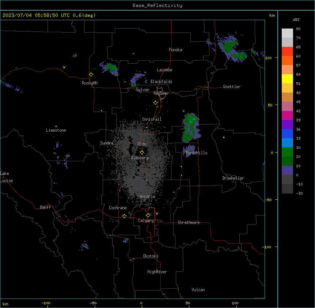Click the km unit label at bottom left
The height and width of the screenshot is (308, 315).
(x=5, y=304)
